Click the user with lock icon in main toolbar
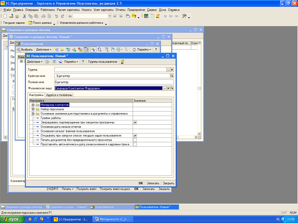The height and width of the screenshot is (223, 298). pyautogui.click(x=158, y=16)
